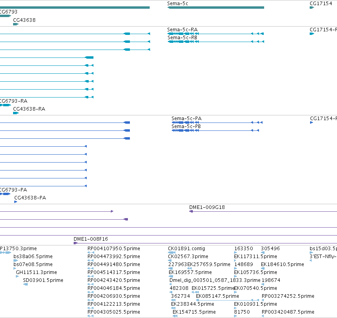Select EK238344.5prime EST label

click(192, 304)
